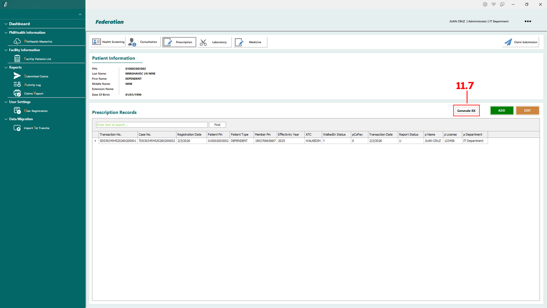This screenshot has width=547, height=308.
Task: Collapse the PhilHealth Information section
Action: click(x=6, y=33)
